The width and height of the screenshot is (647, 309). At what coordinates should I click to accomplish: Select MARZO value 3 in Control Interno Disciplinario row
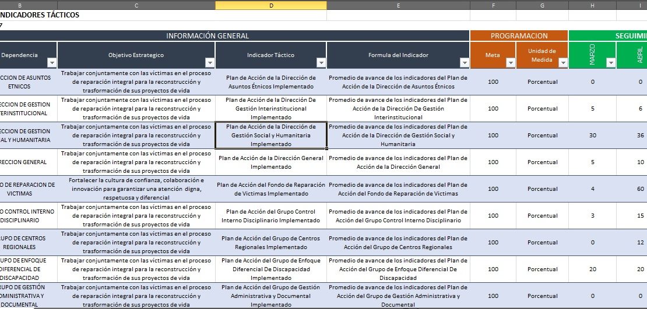593,216
